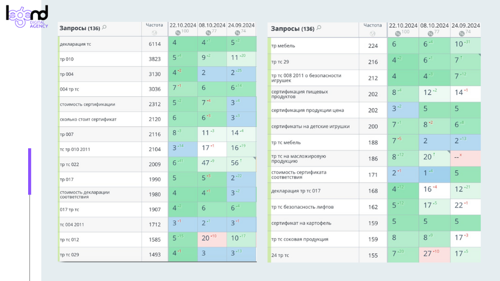
Task: Sort by left Частота column header
Action: 154,25
